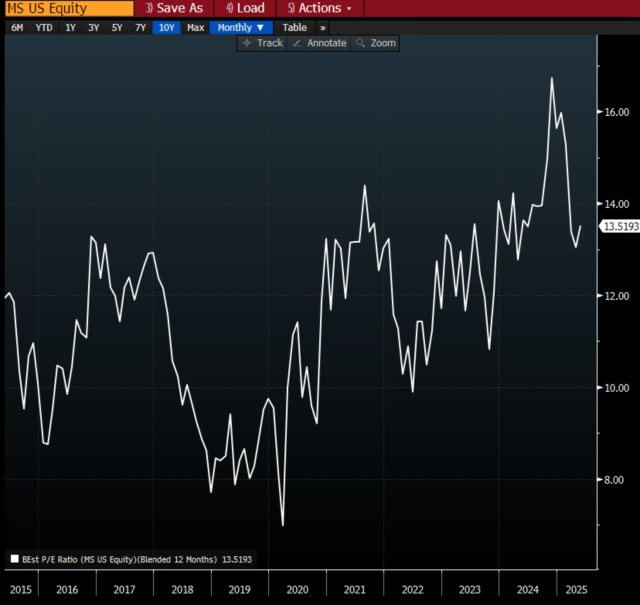Select the Max time range
The width and height of the screenshot is (640, 605).
pos(196,27)
